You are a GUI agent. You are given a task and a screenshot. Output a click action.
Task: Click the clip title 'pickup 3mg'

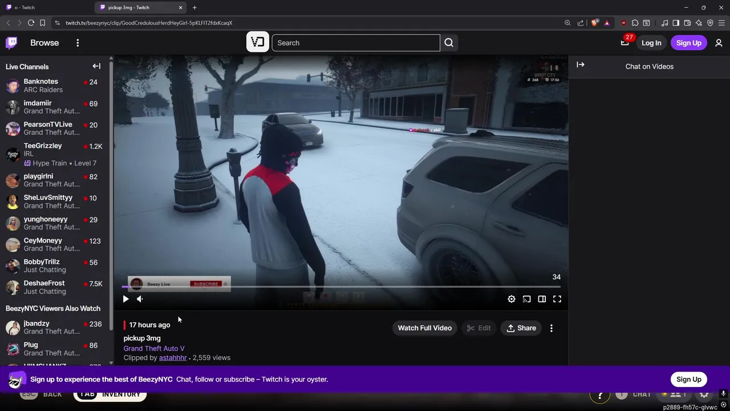point(142,338)
